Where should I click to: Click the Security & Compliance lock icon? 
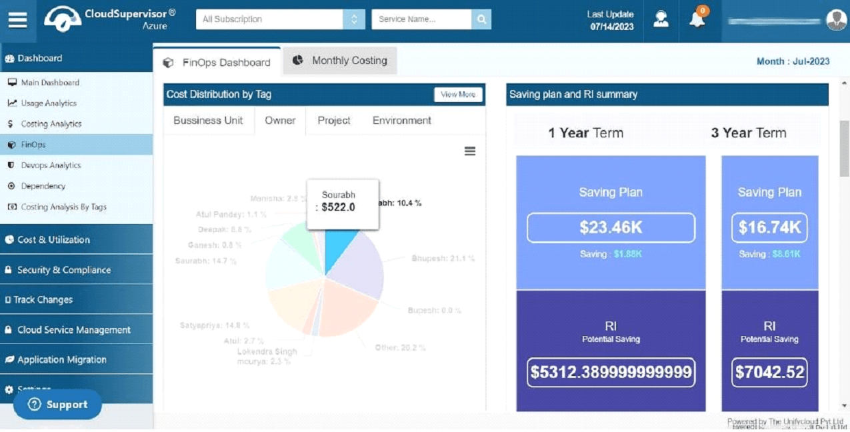9,270
